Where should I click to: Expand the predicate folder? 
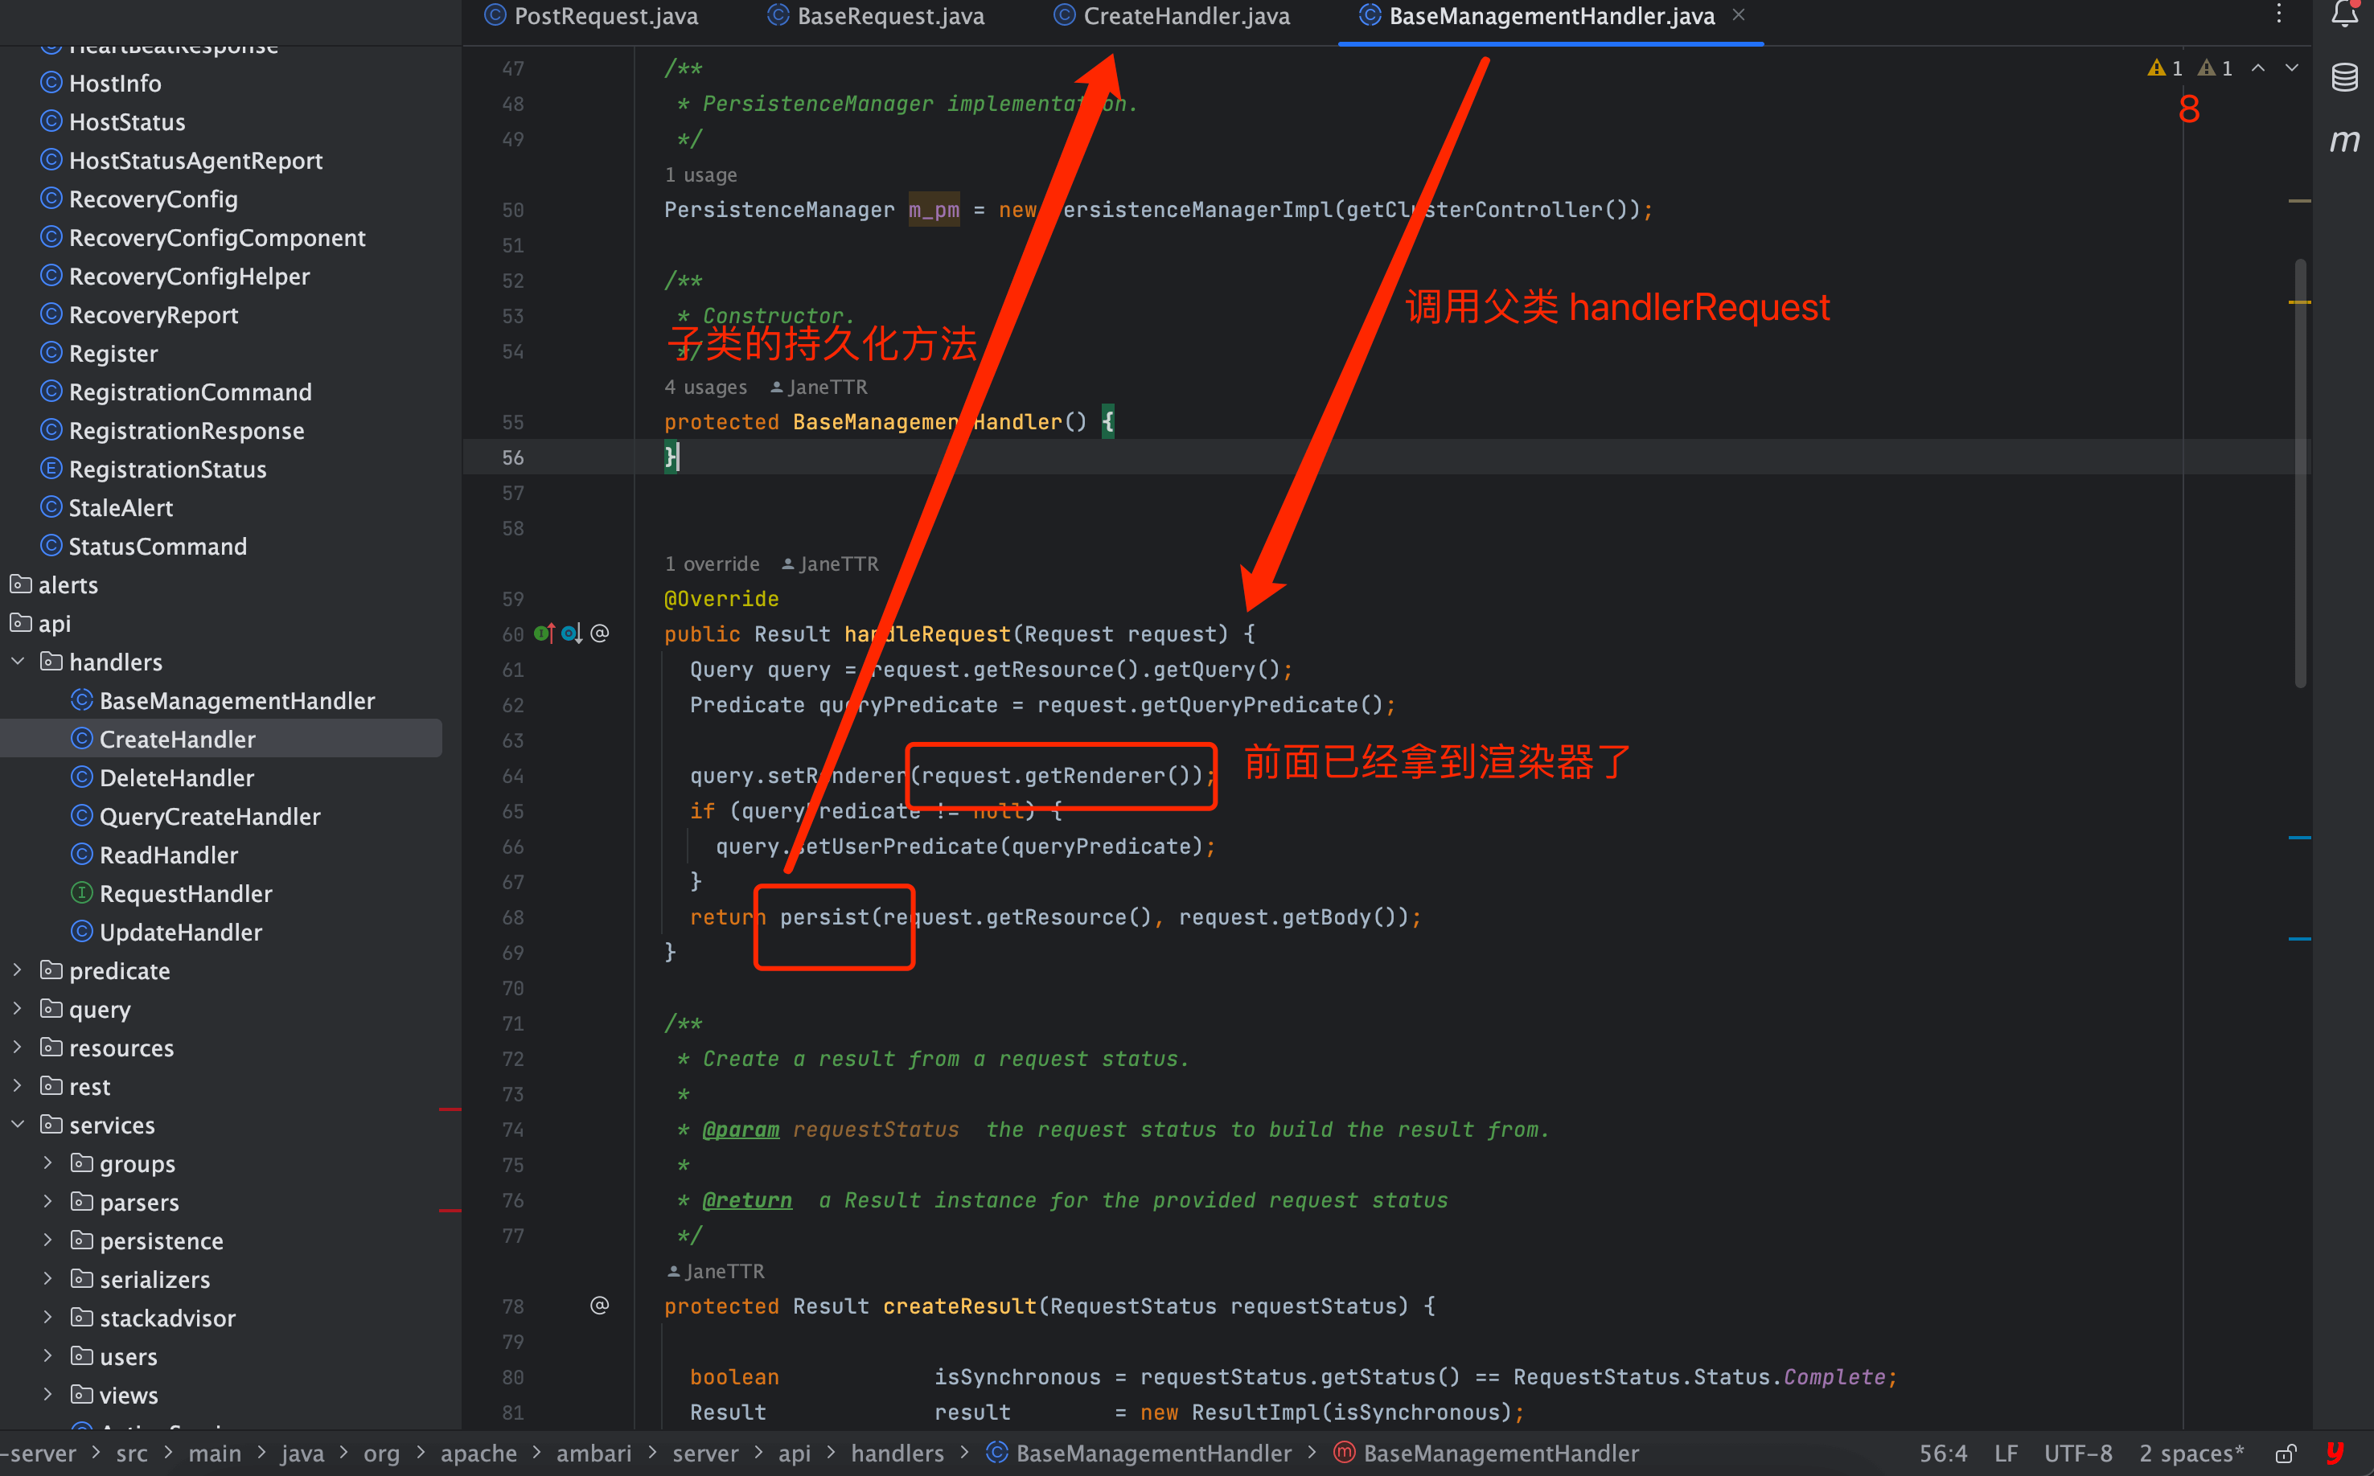pos(18,970)
